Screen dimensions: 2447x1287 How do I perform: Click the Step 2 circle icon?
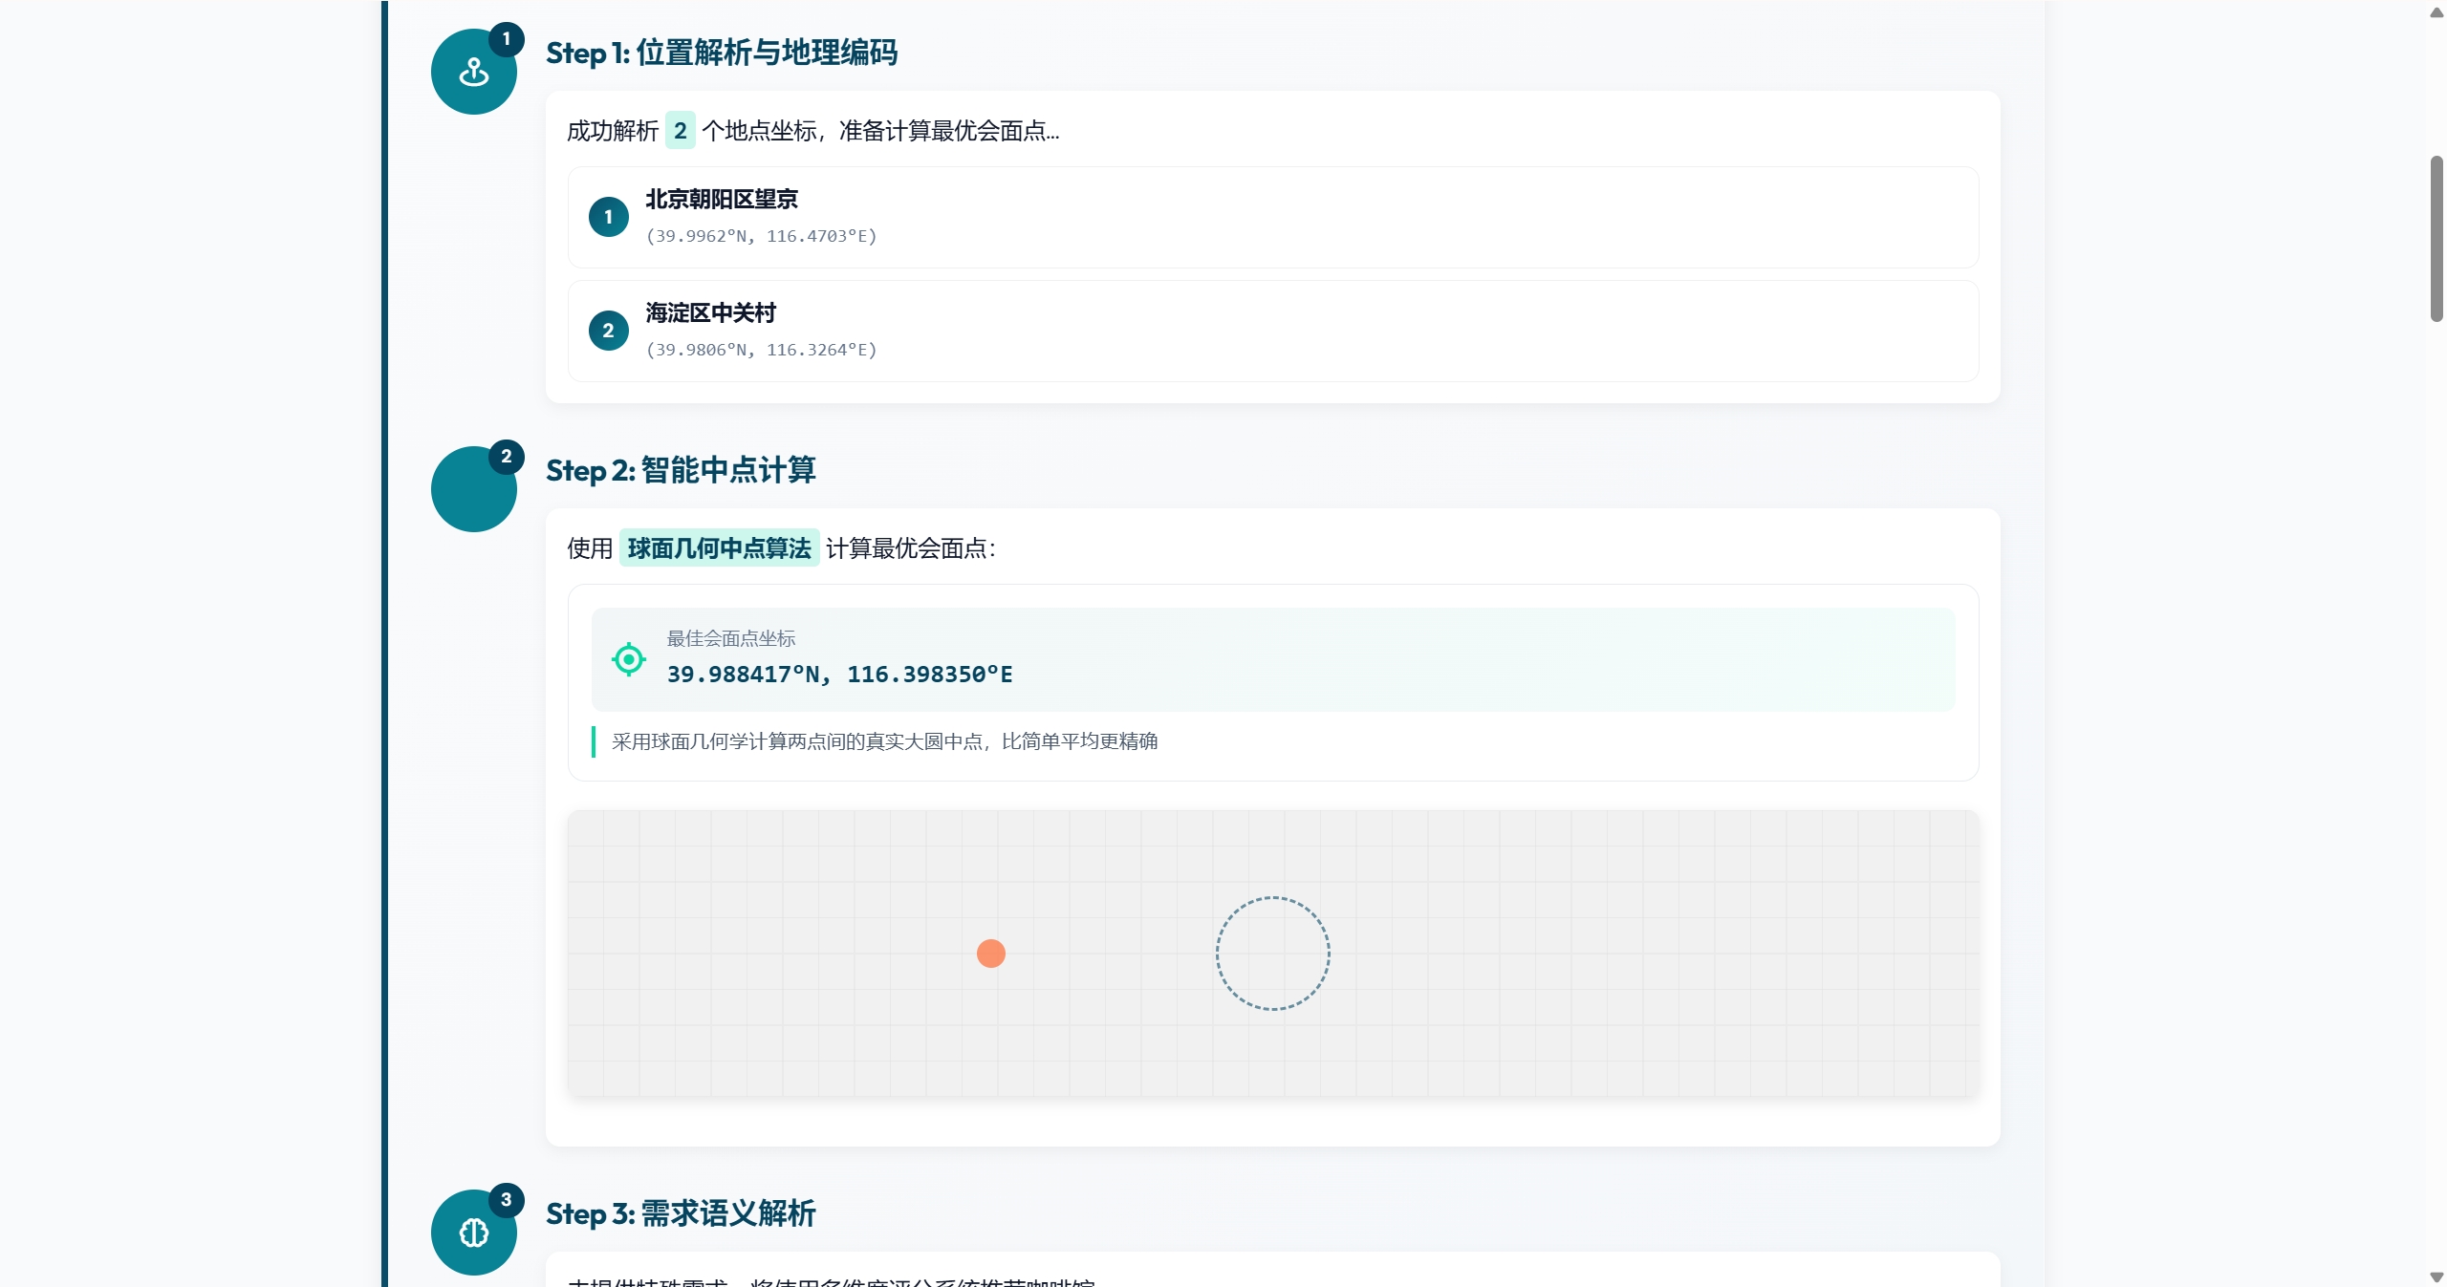pyautogui.click(x=473, y=489)
